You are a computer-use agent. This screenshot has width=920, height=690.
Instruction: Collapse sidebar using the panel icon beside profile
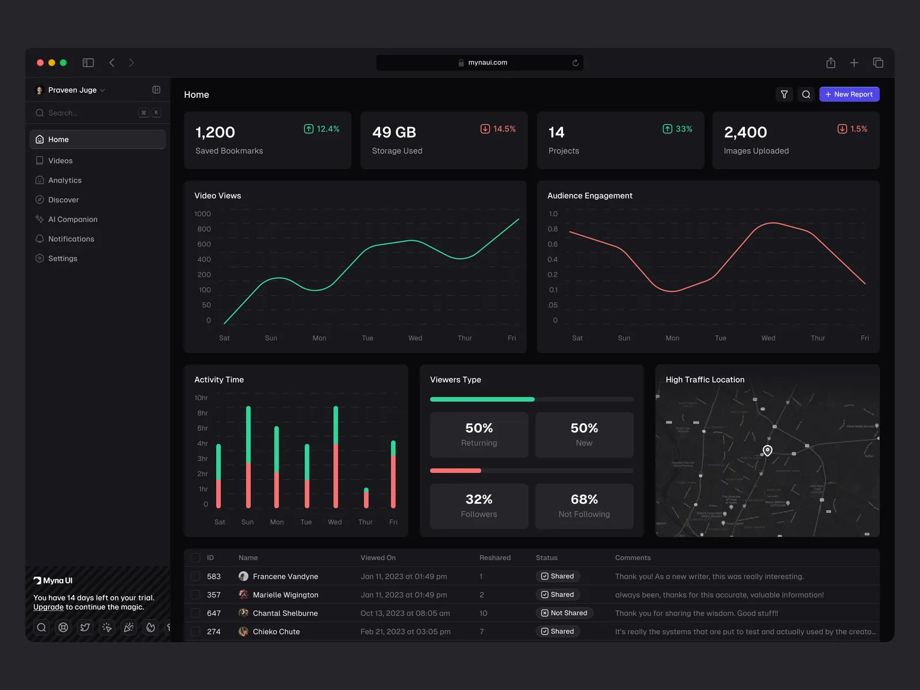(156, 90)
